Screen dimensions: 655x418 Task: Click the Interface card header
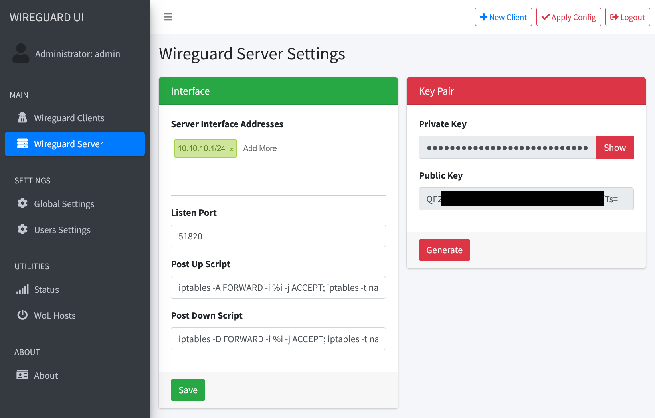point(278,91)
